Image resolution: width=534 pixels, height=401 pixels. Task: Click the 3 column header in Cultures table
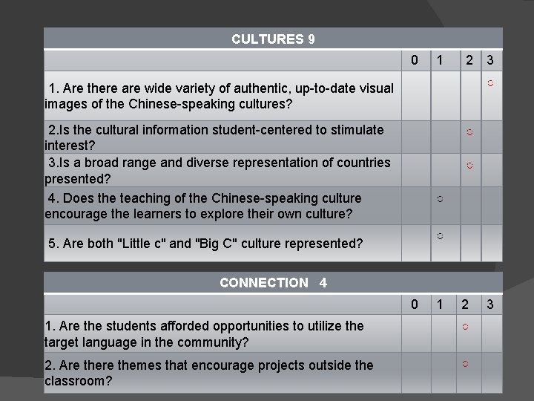(x=490, y=60)
